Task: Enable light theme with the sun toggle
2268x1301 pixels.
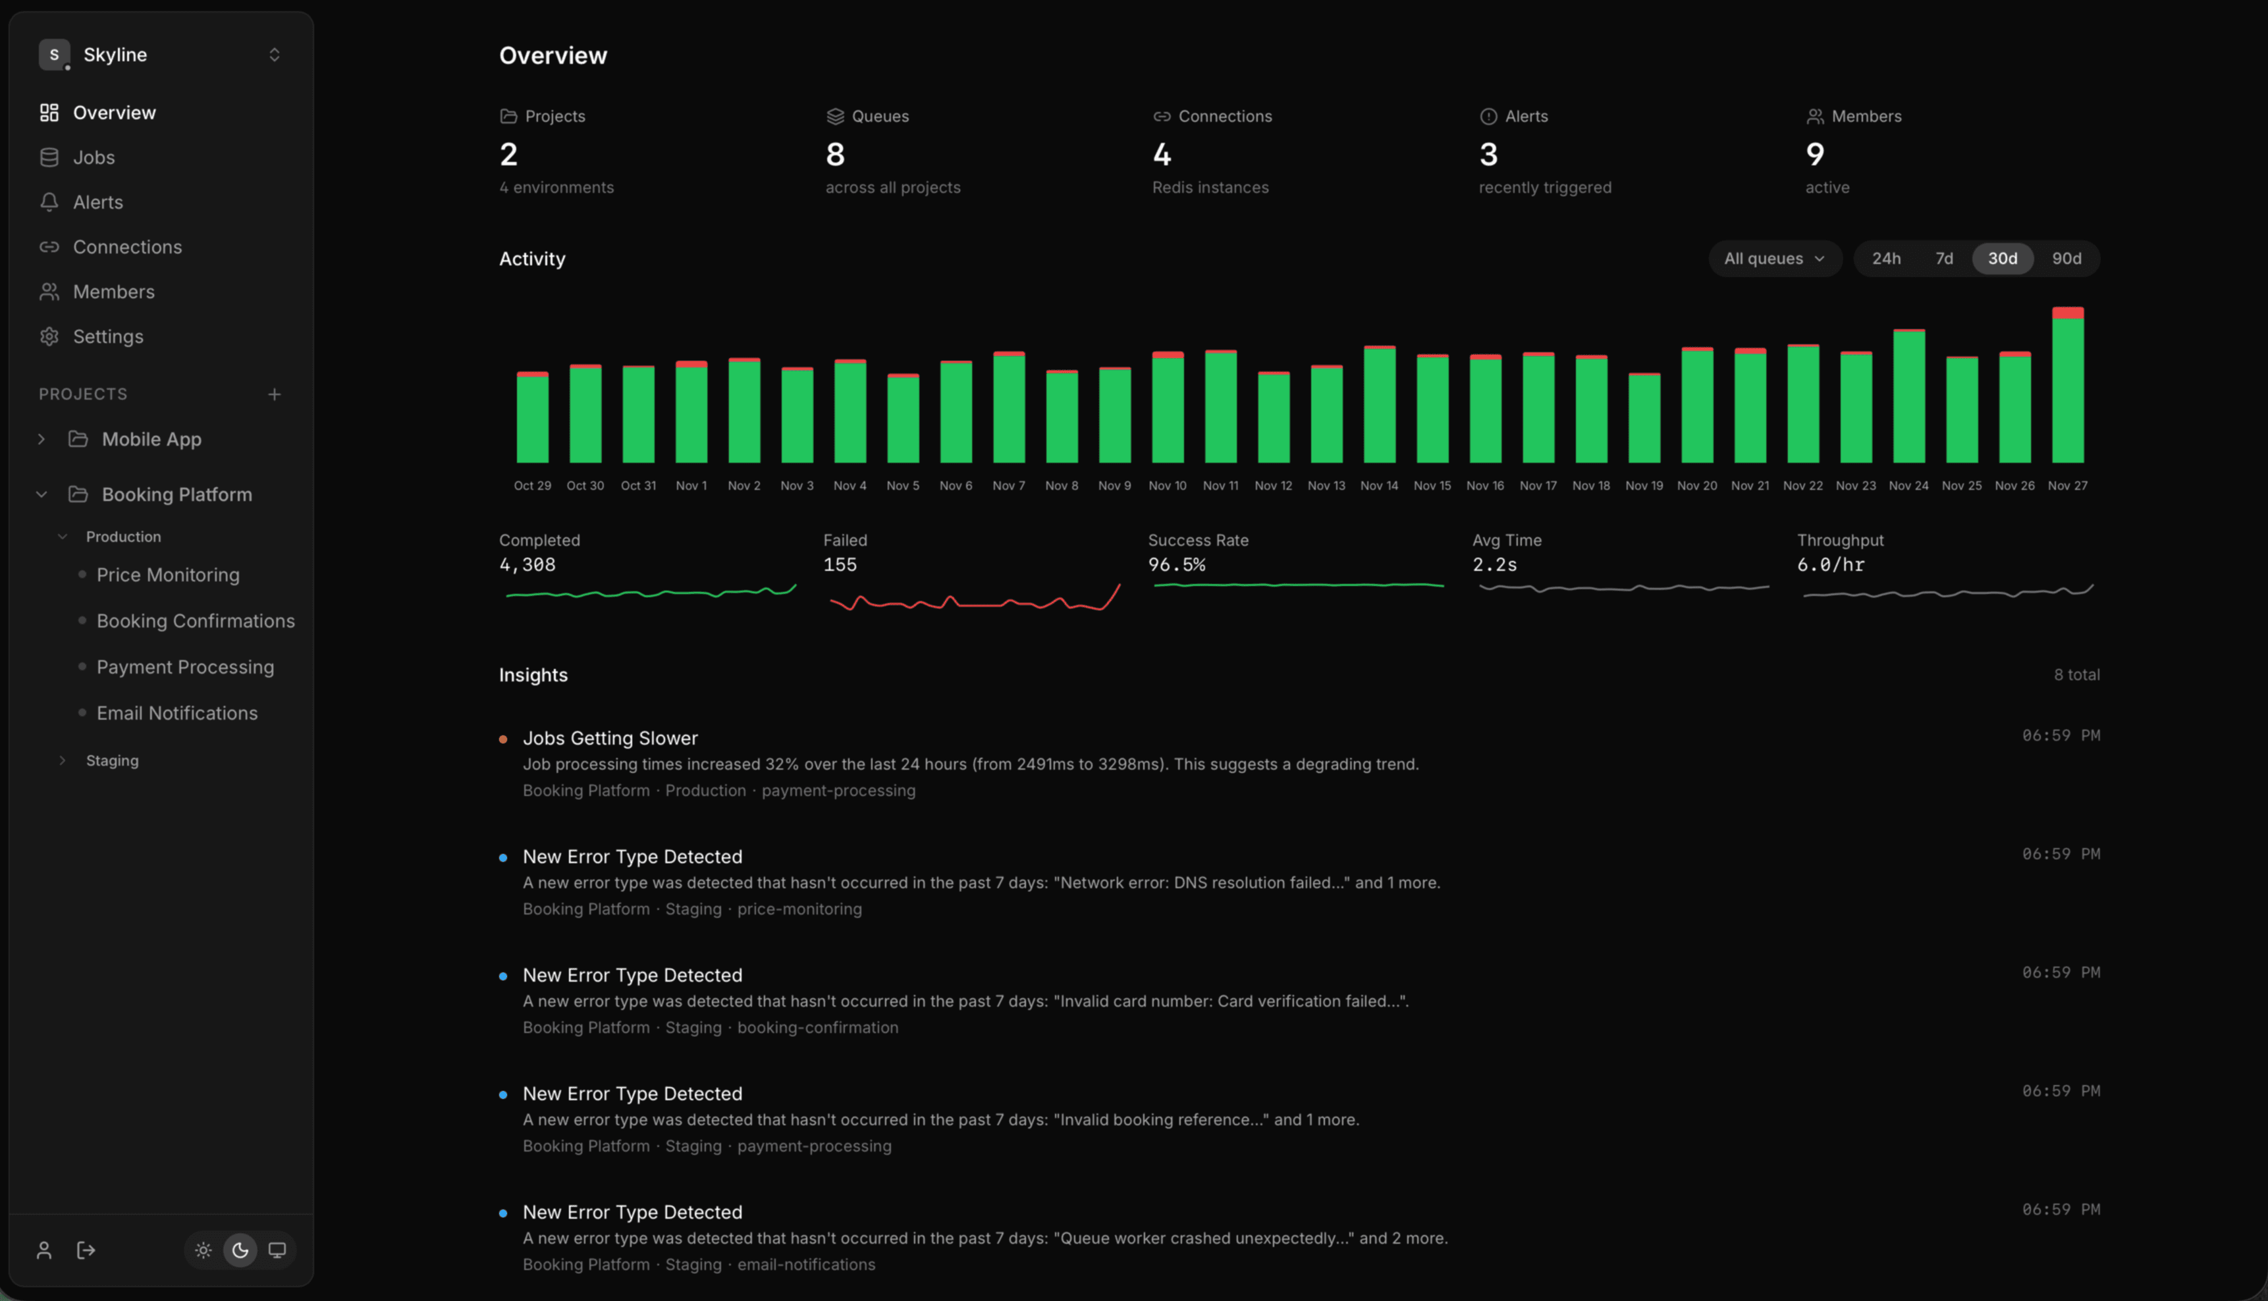Action: coord(203,1250)
